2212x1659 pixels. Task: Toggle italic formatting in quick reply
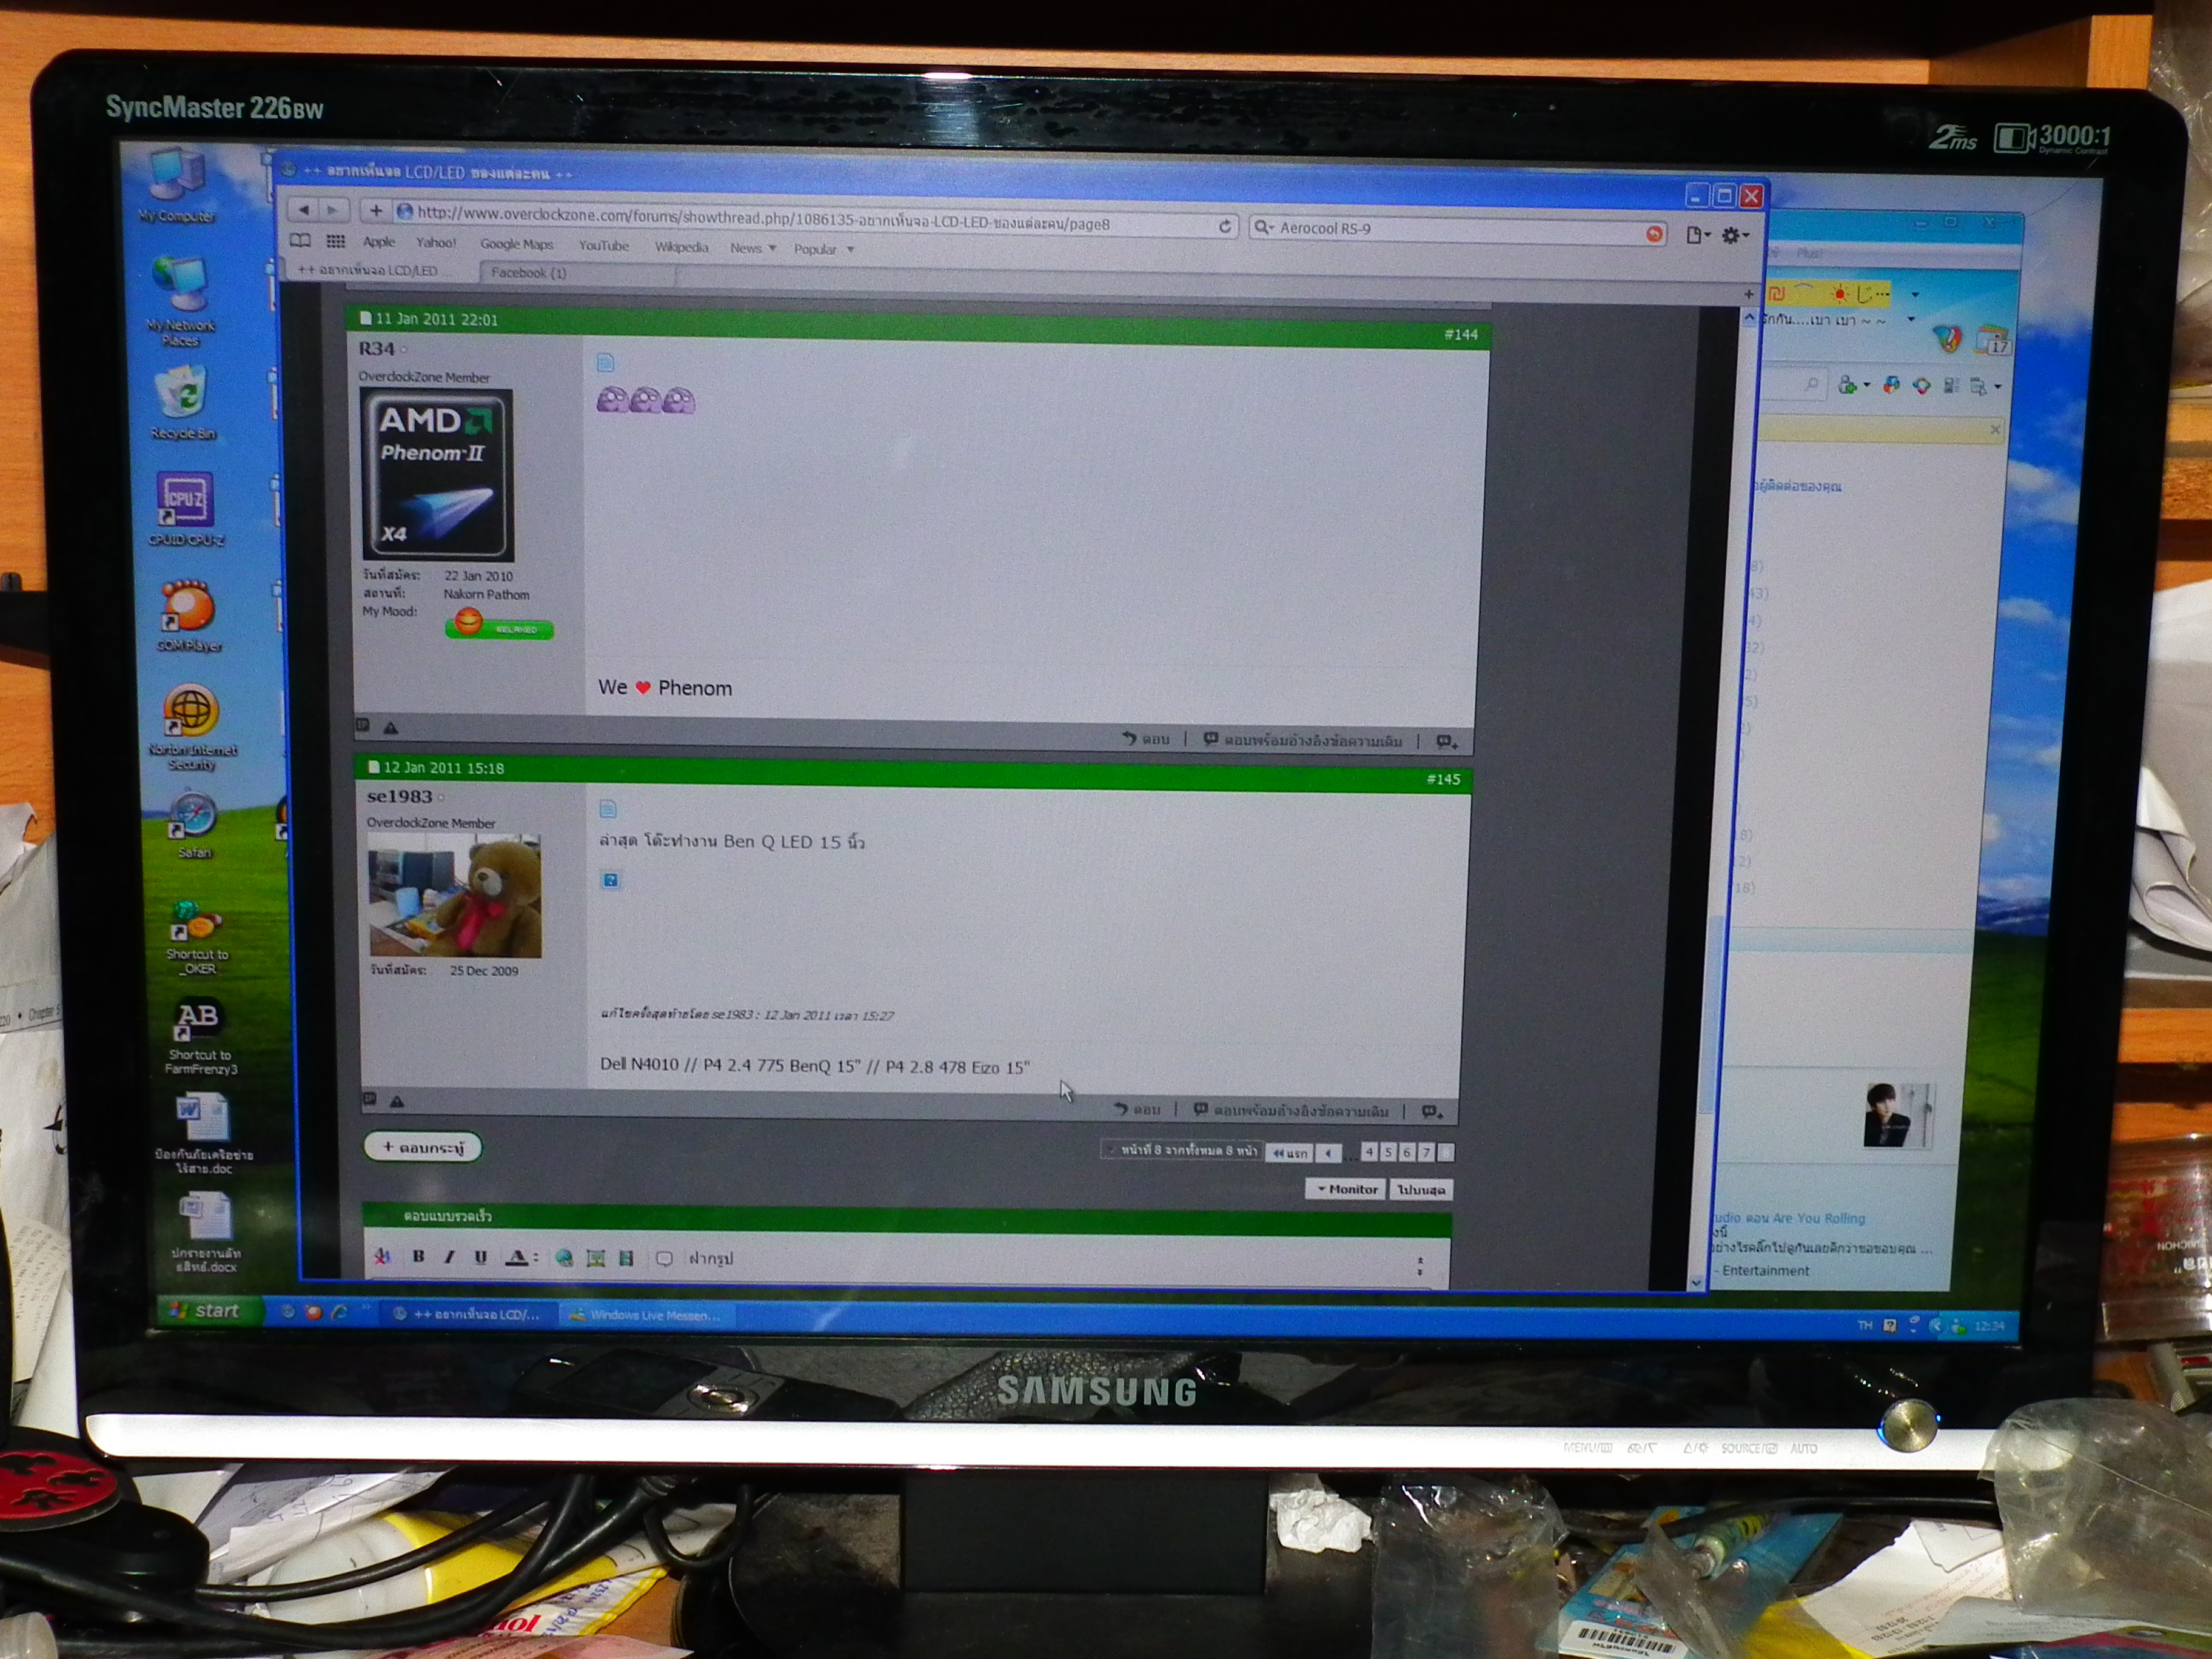tap(450, 1257)
